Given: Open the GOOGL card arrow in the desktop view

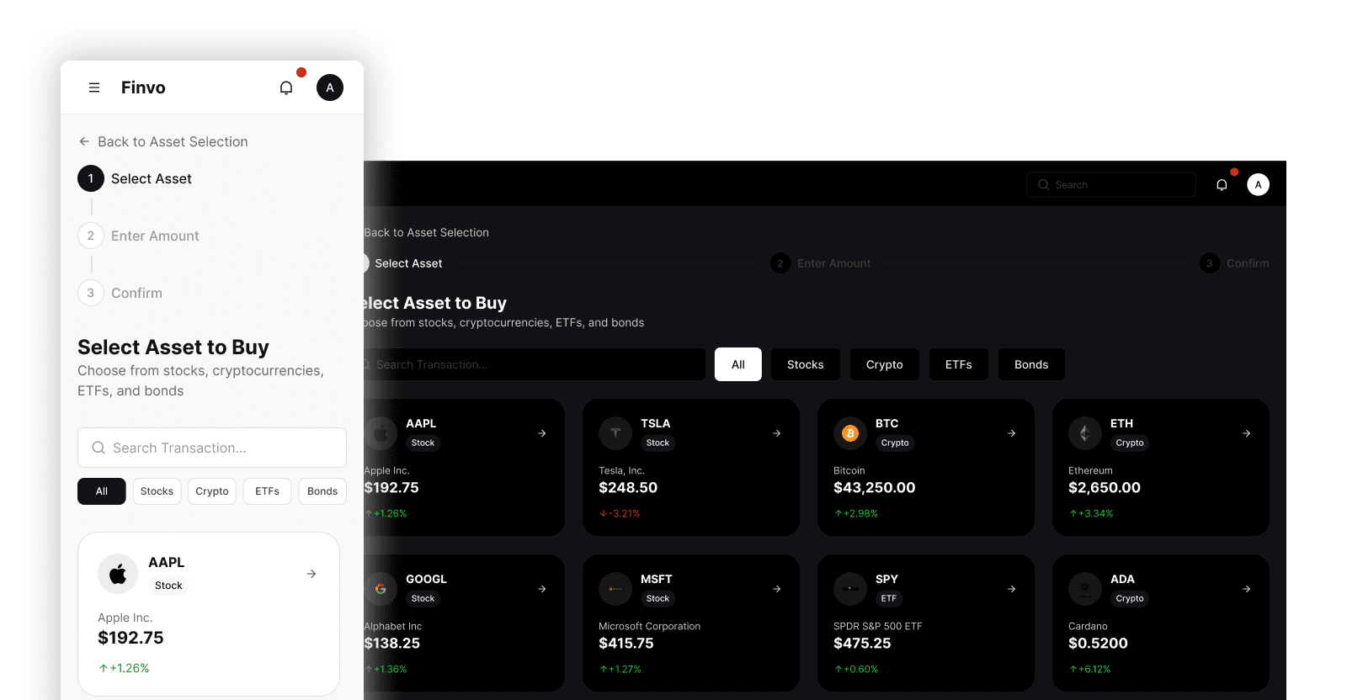Looking at the screenshot, I should pyautogui.click(x=542, y=589).
